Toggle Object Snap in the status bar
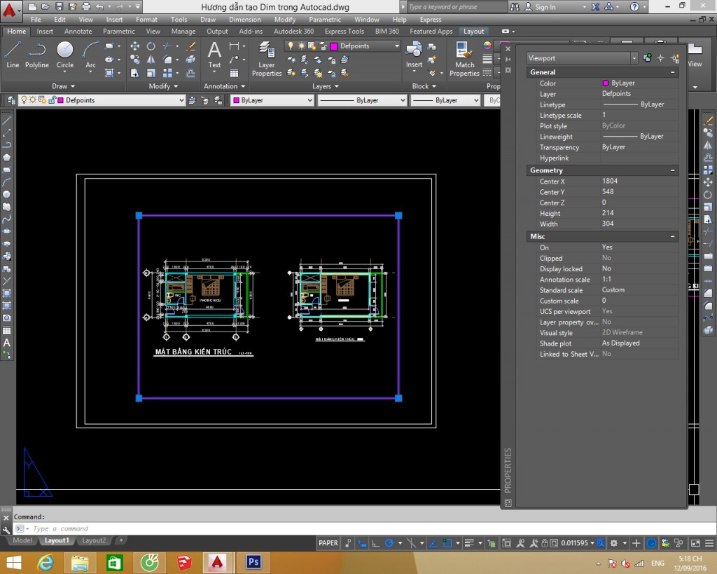The image size is (717, 574). tap(412, 542)
